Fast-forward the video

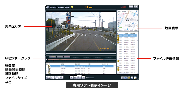tap(83, 78)
